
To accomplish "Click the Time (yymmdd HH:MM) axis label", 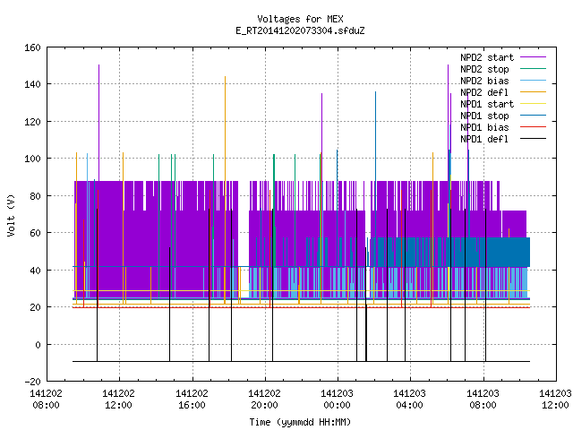I will click(300, 422).
